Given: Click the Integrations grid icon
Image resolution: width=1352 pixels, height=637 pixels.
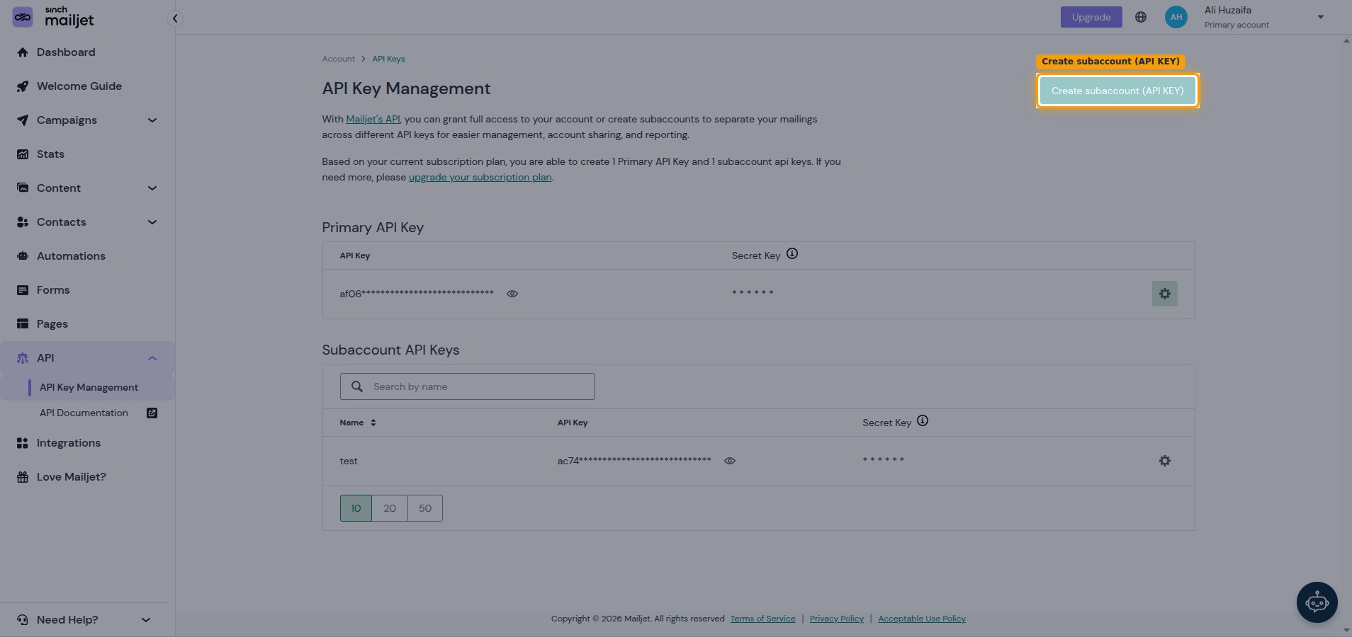Looking at the screenshot, I should coord(23,443).
